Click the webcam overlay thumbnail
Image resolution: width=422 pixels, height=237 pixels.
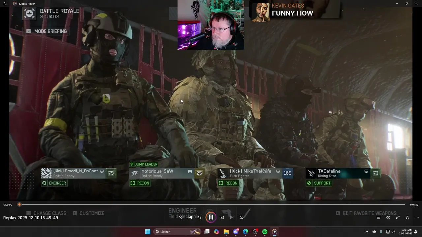pyautogui.click(x=211, y=25)
